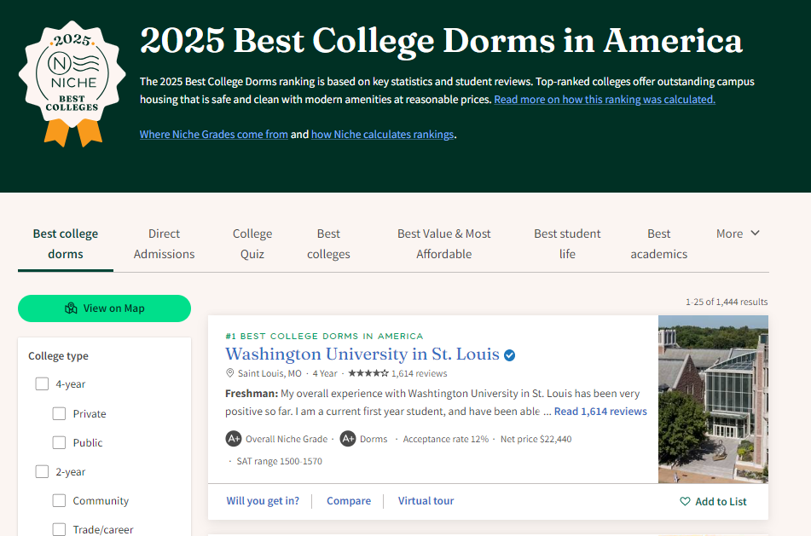Viewport: 811px width, 536px height.
Task: Click the Acceptance rate 12% text
Action: (x=446, y=439)
